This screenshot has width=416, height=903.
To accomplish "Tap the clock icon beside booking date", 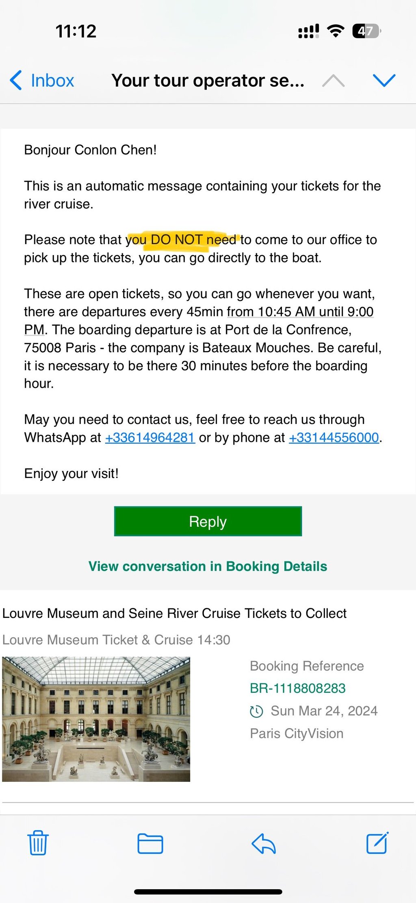I will coord(256,711).
